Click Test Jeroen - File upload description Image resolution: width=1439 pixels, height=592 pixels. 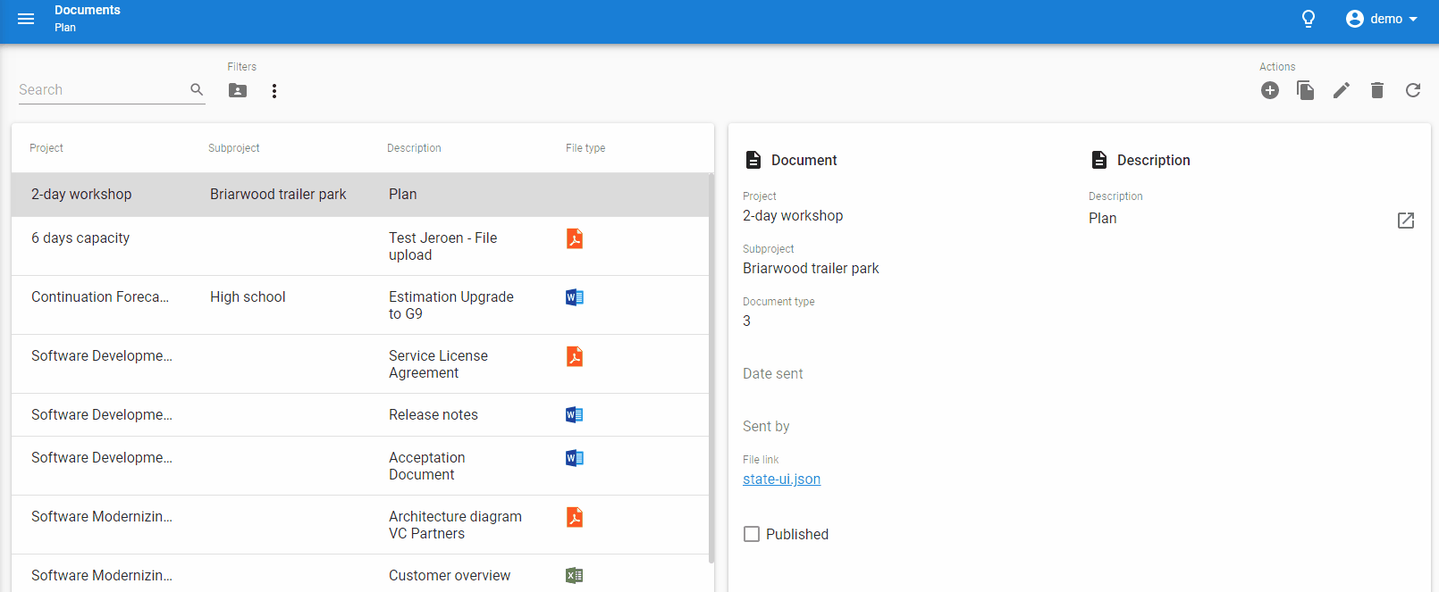(442, 246)
